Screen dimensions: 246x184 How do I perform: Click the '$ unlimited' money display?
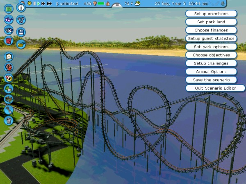67,3
